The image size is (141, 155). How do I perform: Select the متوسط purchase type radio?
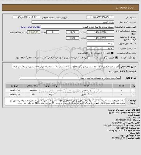tap(106, 58)
